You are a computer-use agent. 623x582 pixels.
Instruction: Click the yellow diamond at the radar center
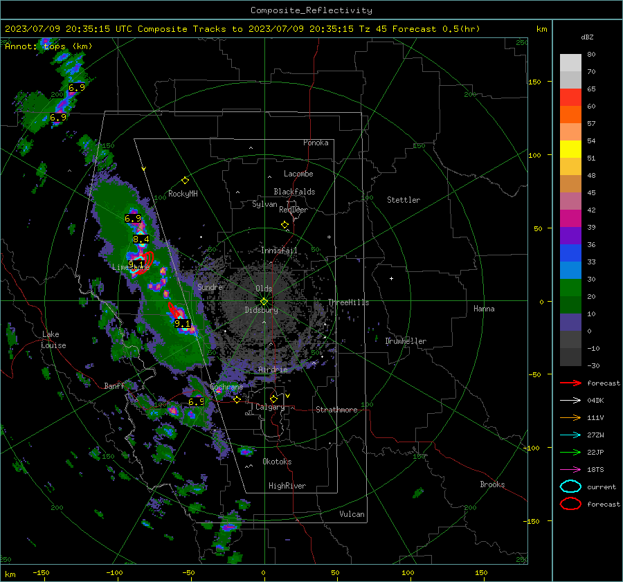pyautogui.click(x=264, y=301)
